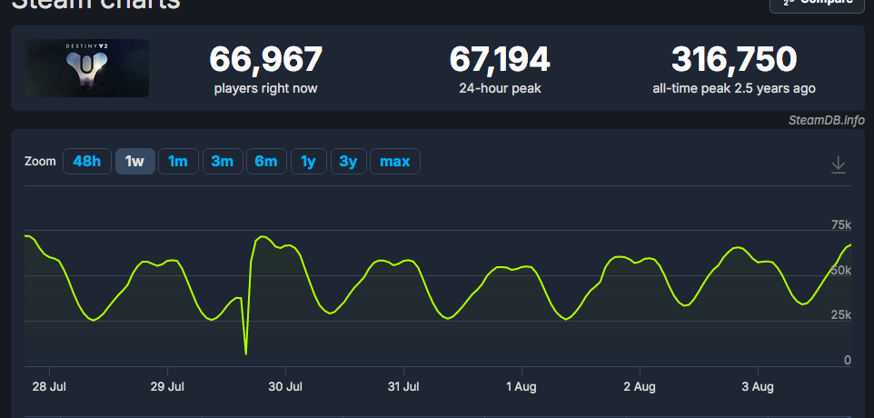Set chart zoom to 6m
This screenshot has width=874, height=418.
point(266,162)
